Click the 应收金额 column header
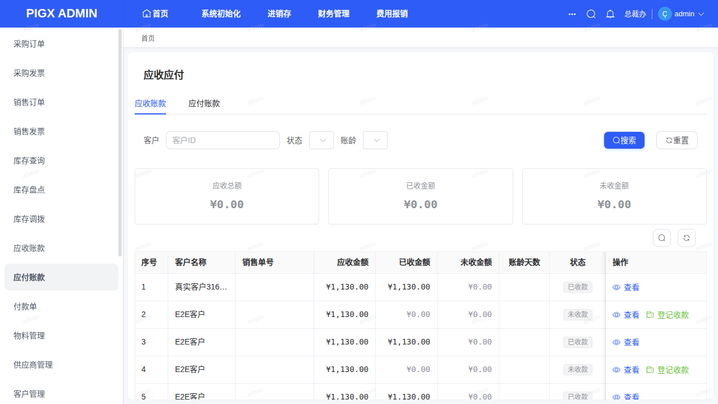Viewport: 718px width, 404px height. click(344, 263)
